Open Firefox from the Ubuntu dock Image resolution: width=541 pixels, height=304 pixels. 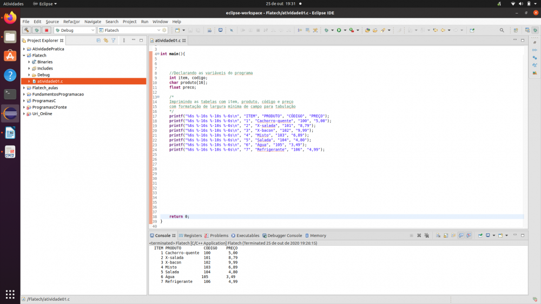click(10, 18)
